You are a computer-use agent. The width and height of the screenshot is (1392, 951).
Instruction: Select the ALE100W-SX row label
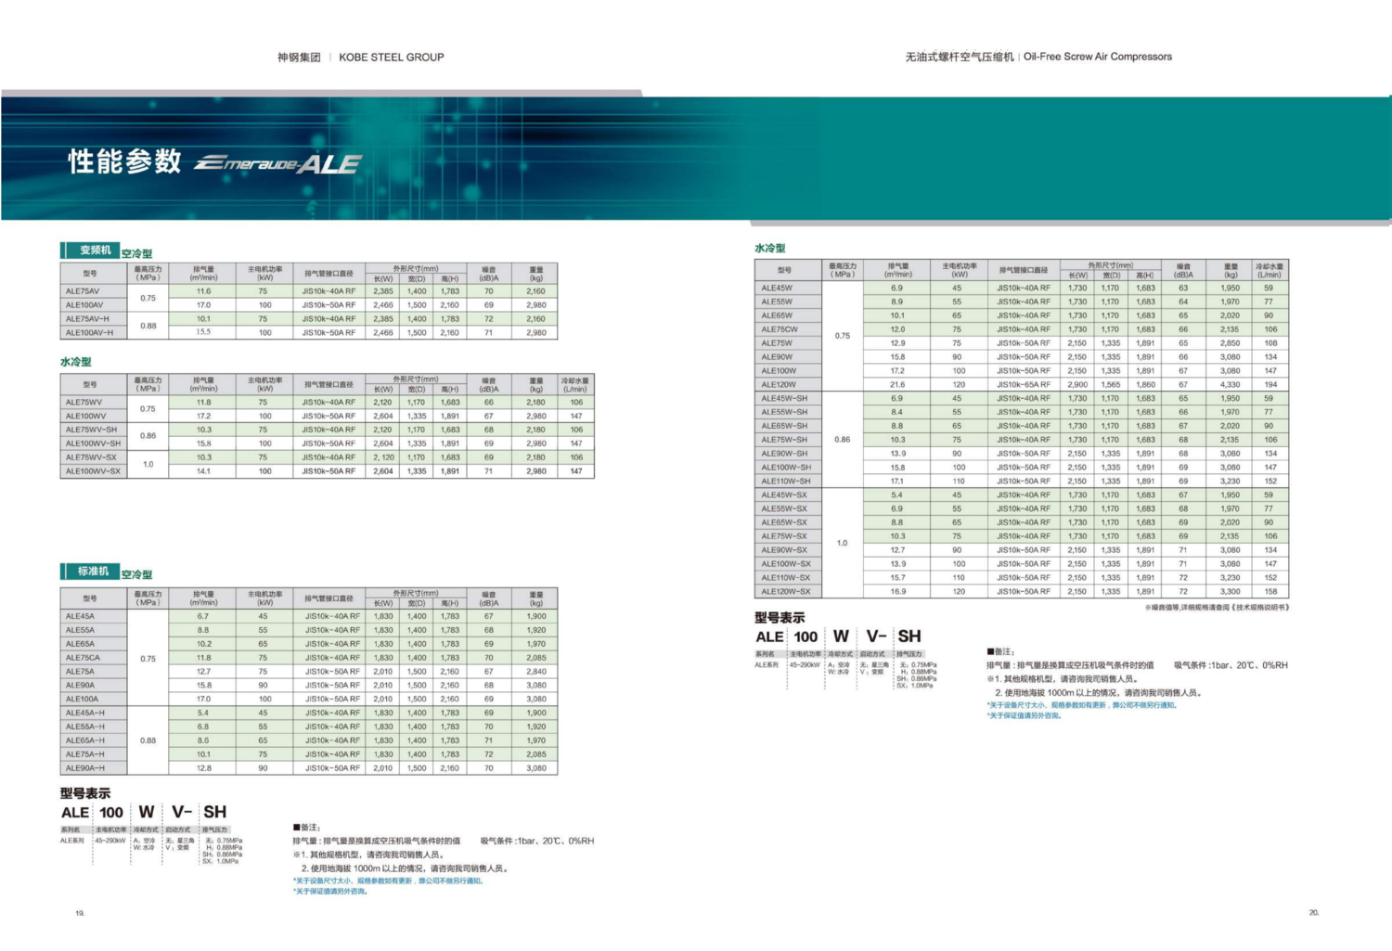tap(786, 564)
